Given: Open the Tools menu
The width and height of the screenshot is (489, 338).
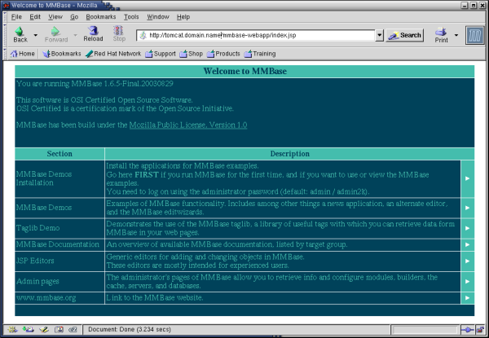Looking at the screenshot, I should [131, 16].
